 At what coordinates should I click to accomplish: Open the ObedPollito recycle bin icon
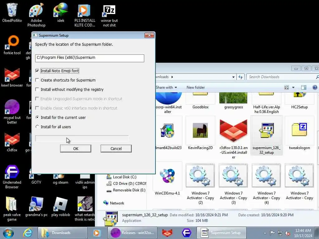pos(12,12)
